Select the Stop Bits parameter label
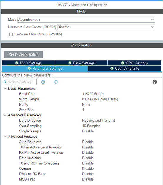The image size is (163, 185). 26,110
